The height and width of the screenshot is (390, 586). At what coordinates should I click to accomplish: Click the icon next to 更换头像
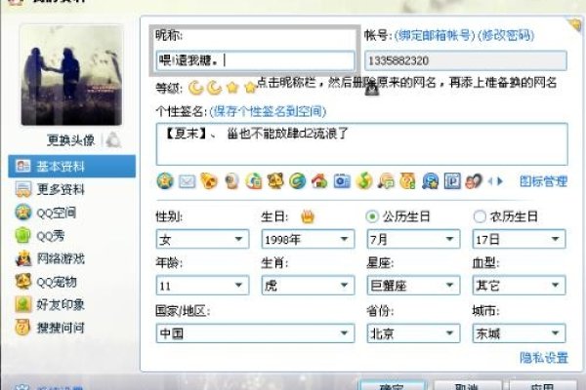[113, 140]
